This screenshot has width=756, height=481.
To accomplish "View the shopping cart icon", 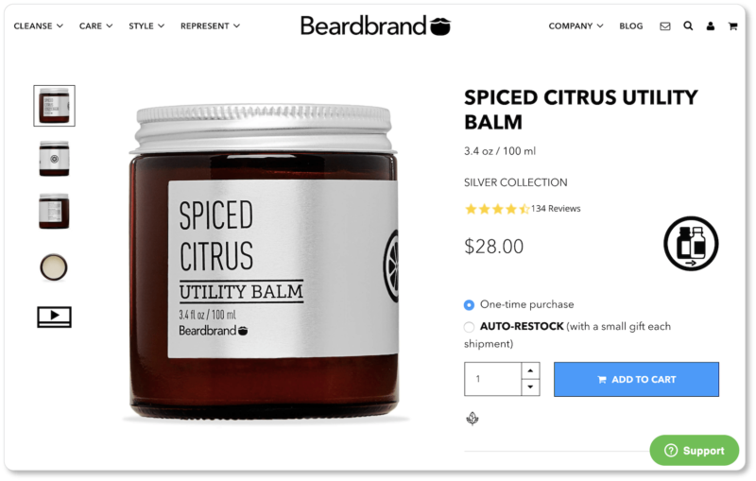I will (x=733, y=26).
